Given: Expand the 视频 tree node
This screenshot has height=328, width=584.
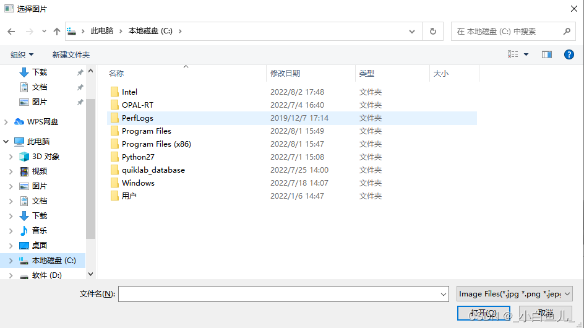Looking at the screenshot, I should [11, 171].
